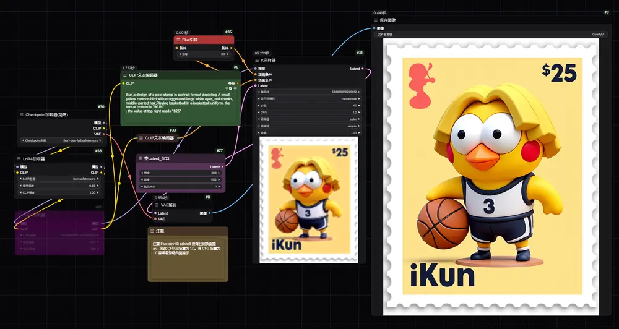Increase 批次大小 with its right arrow
The height and width of the screenshot is (329, 619).
219,186
